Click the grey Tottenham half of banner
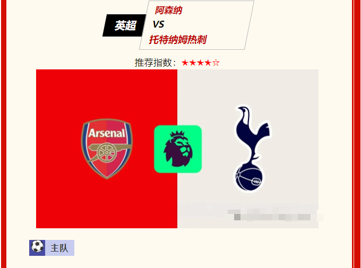The width and height of the screenshot is (361, 268). [248, 149]
